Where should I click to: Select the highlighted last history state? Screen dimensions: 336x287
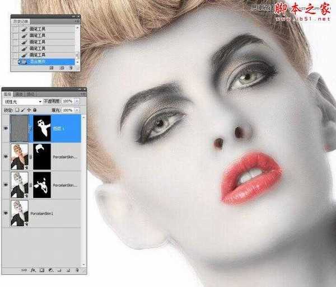45,62
